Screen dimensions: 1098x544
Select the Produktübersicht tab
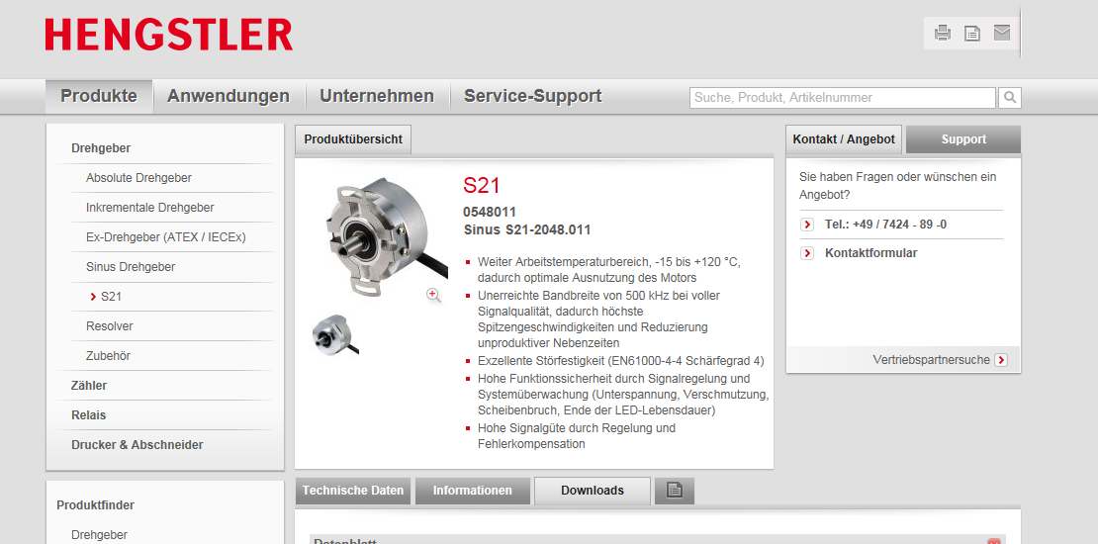point(353,139)
